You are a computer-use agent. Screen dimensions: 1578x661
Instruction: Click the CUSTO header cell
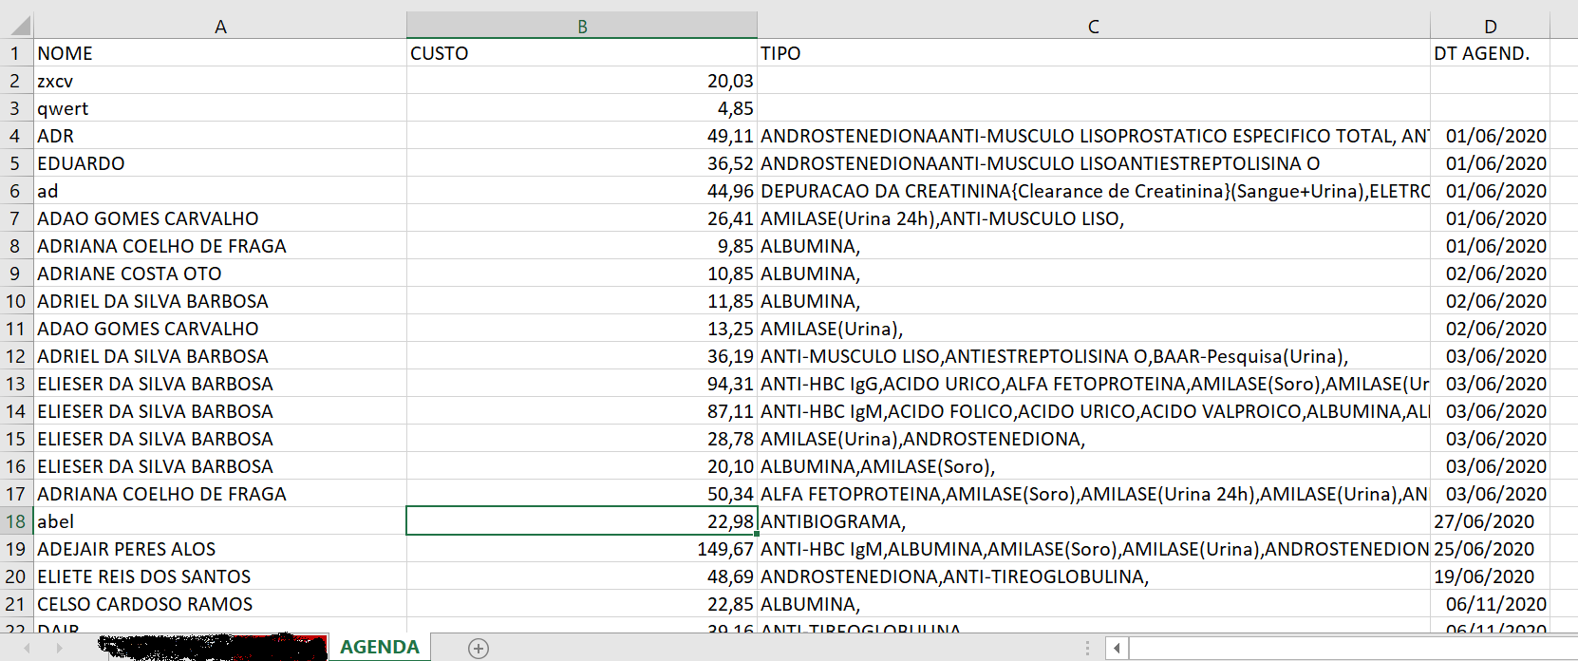pyautogui.click(x=582, y=53)
